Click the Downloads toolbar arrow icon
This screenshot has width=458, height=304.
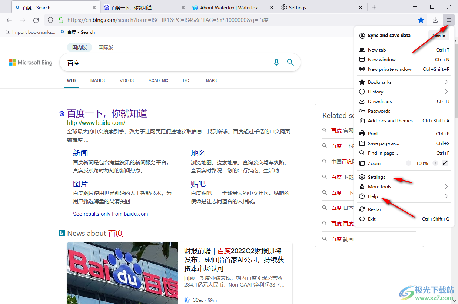[435, 20]
